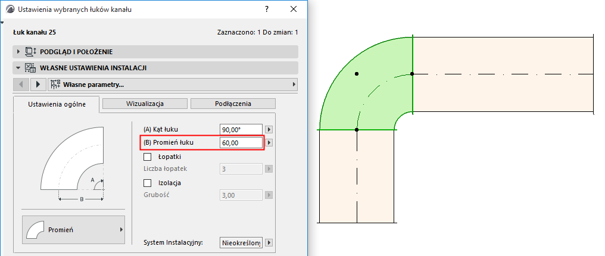
Task: Collapse the WŁASNE USTAWIENIA INSTALACJI panel
Action: (18, 68)
